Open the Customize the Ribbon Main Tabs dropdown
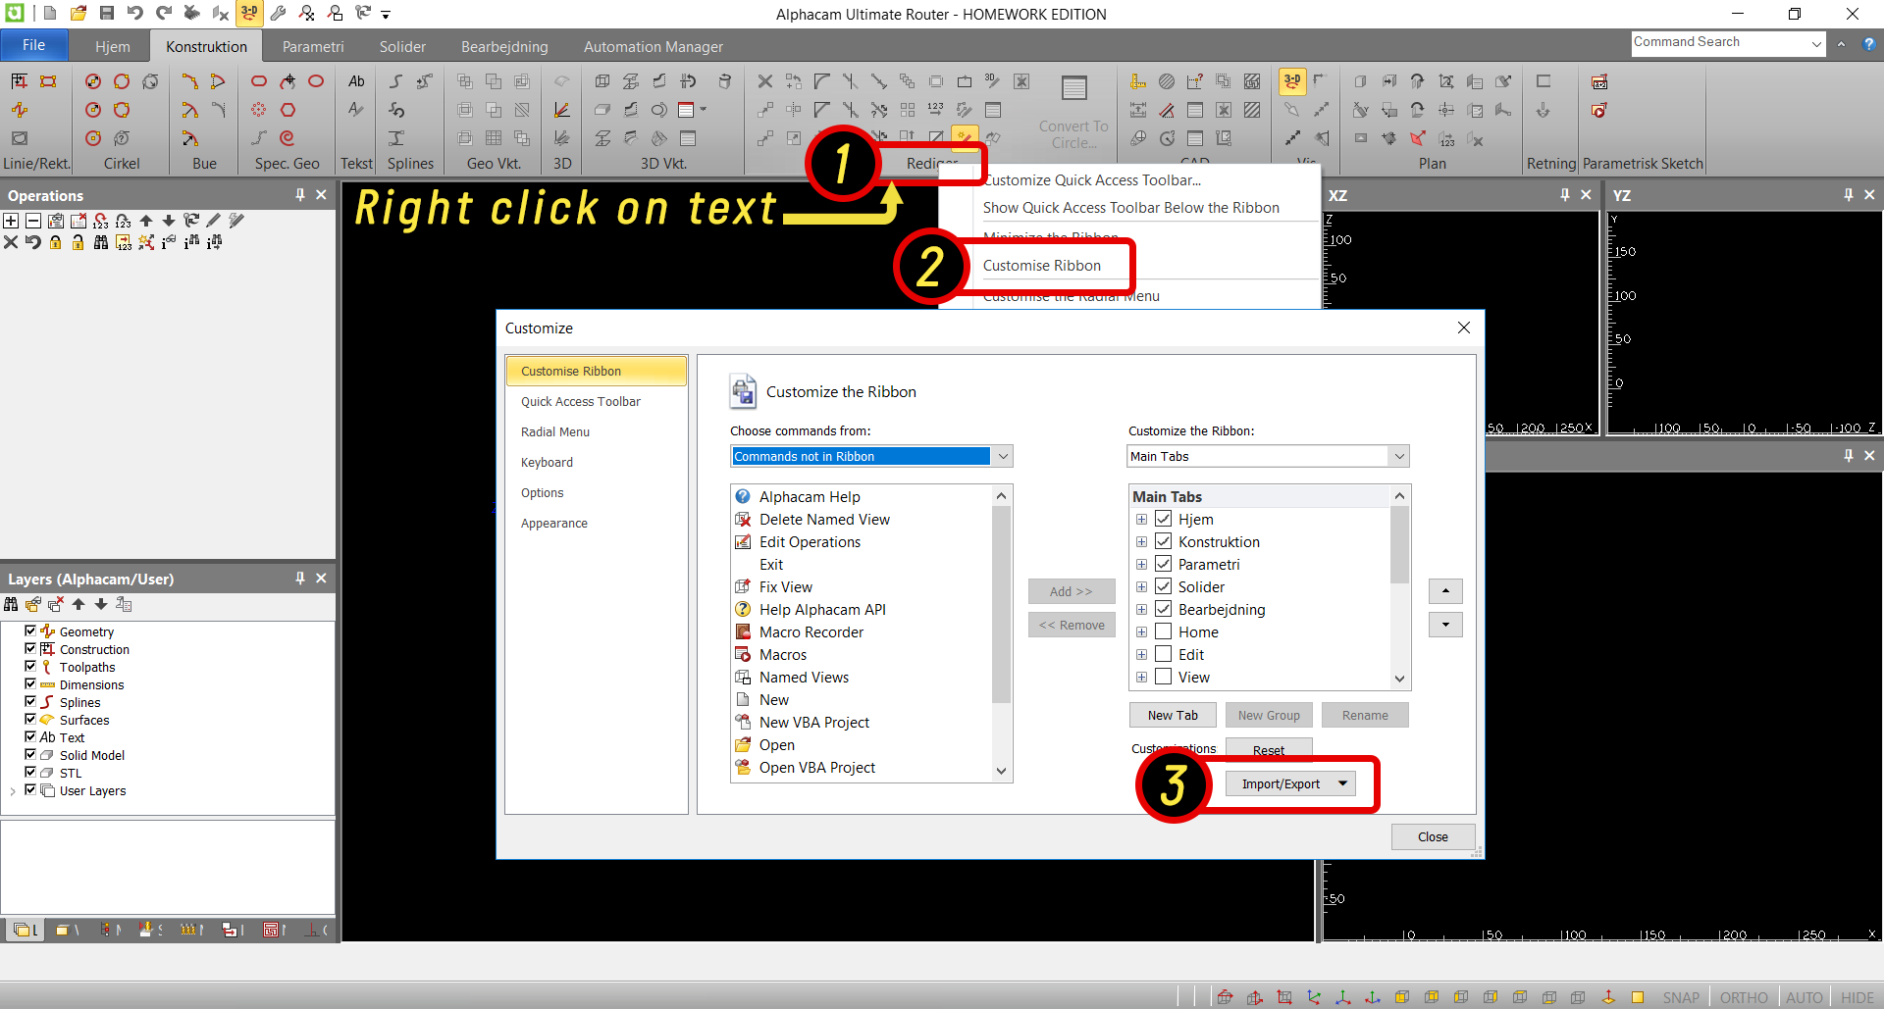This screenshot has height=1009, width=1884. tap(1399, 456)
